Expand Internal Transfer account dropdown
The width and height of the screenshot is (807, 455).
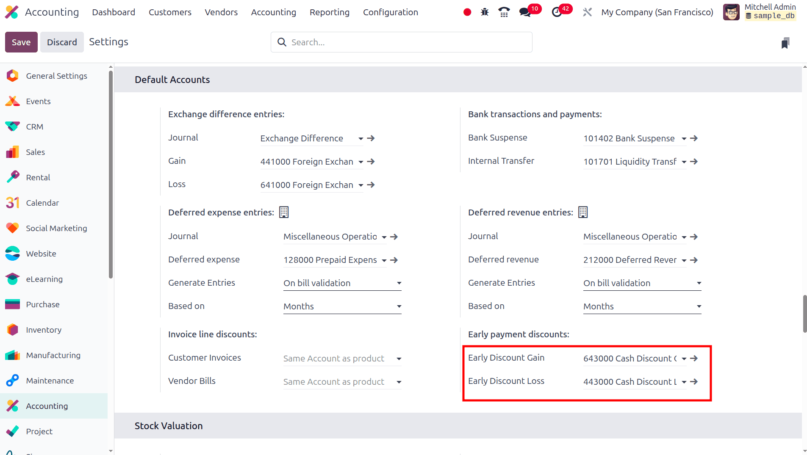[x=684, y=162]
